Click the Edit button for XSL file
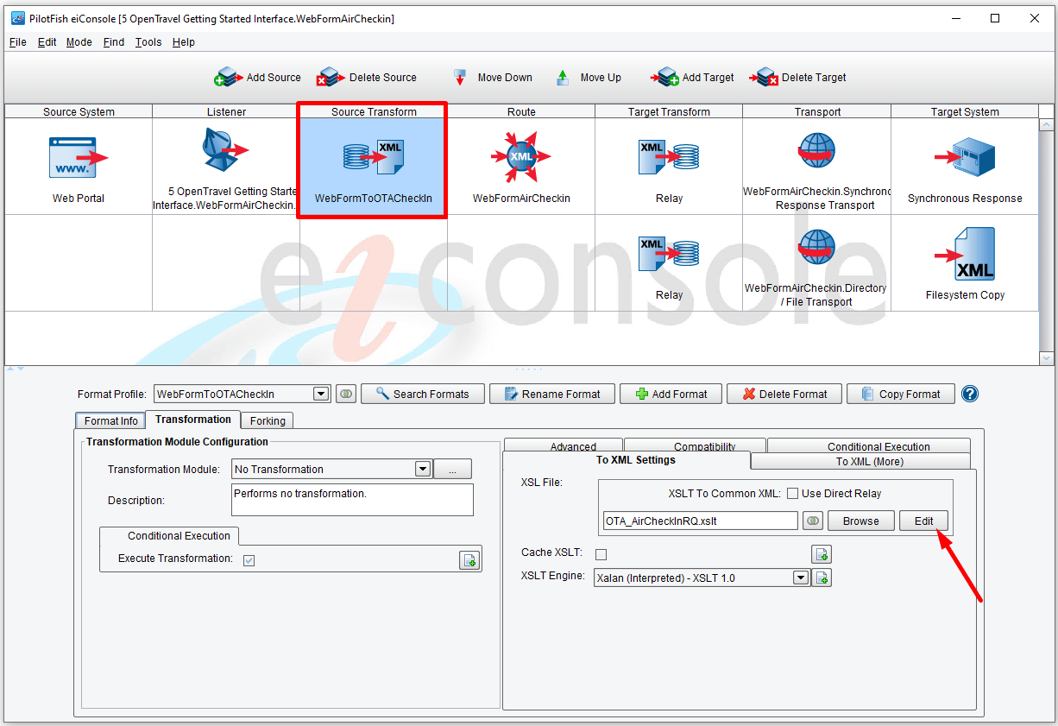The width and height of the screenshot is (1058, 726). [x=923, y=521]
